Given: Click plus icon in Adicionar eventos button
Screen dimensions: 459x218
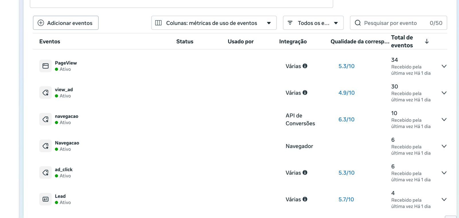Looking at the screenshot, I should pos(41,23).
